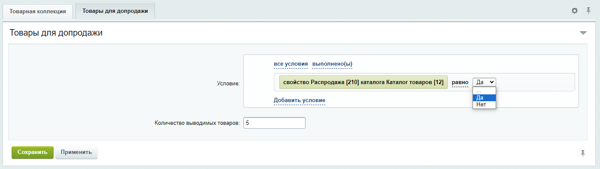
Task: Choose the Нет option in dropdown list
Action: [x=484, y=104]
